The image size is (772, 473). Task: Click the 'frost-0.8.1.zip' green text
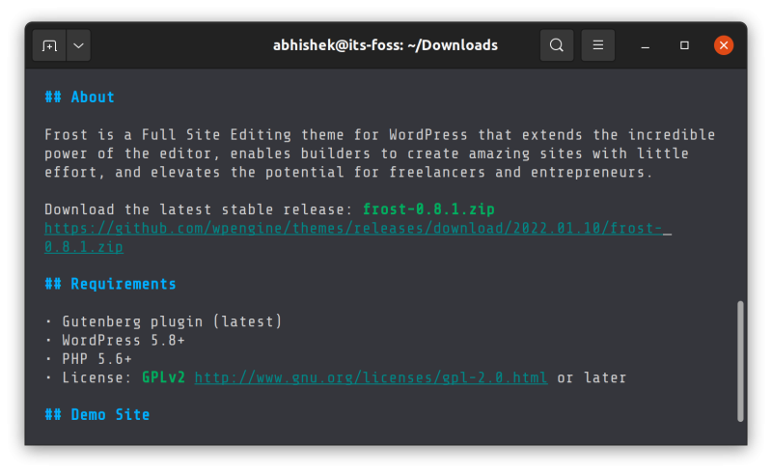[428, 209]
